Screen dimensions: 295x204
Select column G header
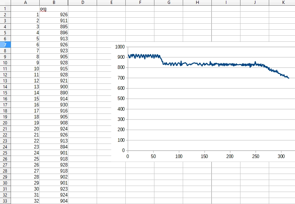click(x=169, y=2)
